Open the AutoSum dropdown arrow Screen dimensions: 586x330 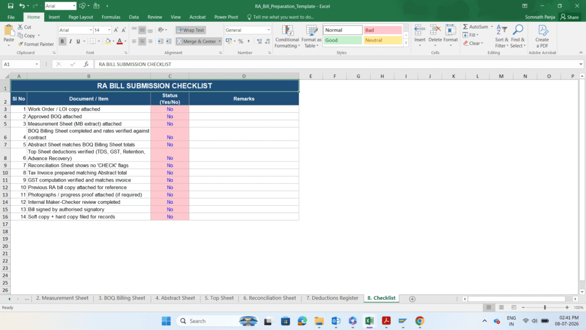click(492, 27)
